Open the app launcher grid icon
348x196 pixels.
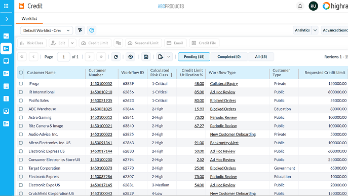[6, 6]
